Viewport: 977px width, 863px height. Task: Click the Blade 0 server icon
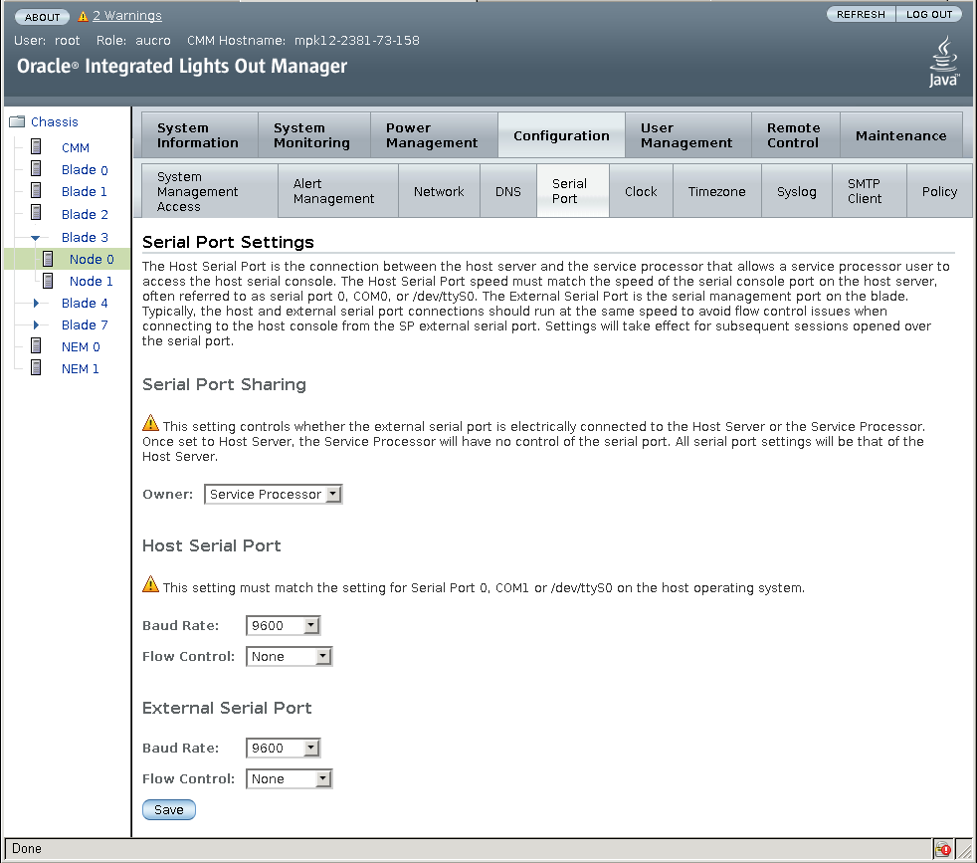pyautogui.click(x=36, y=168)
